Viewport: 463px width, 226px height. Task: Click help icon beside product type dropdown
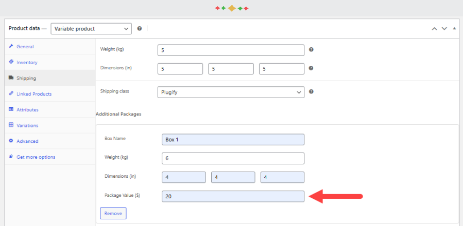140,29
